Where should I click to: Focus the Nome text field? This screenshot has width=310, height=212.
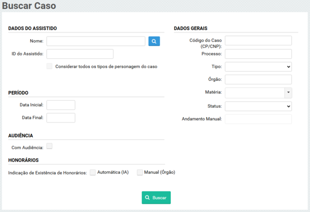pyautogui.click(x=96, y=41)
